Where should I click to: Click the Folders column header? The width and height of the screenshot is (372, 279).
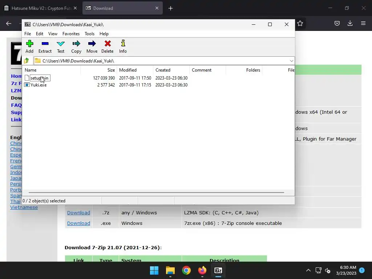click(x=244, y=70)
